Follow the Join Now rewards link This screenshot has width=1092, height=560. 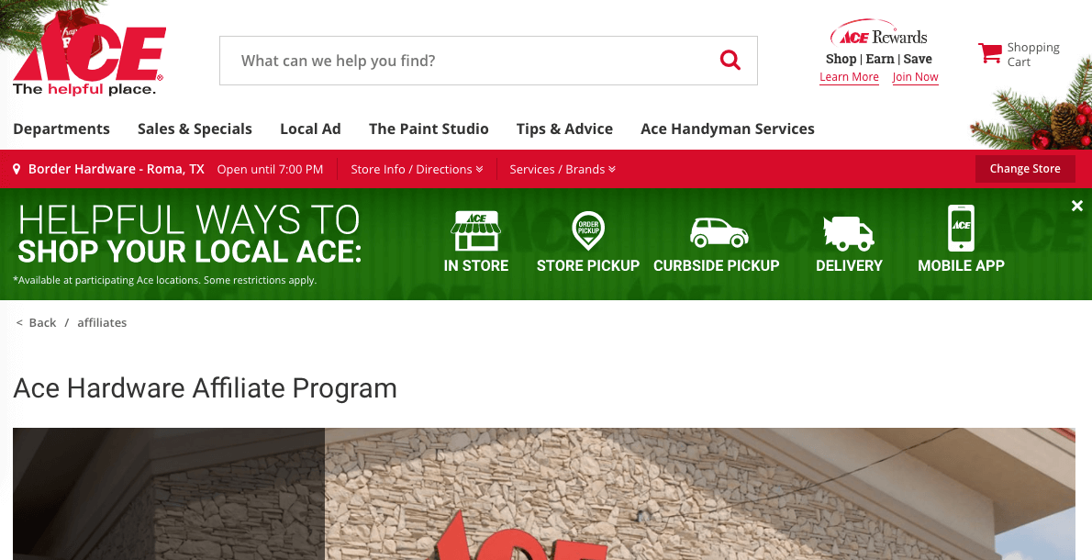915,76
